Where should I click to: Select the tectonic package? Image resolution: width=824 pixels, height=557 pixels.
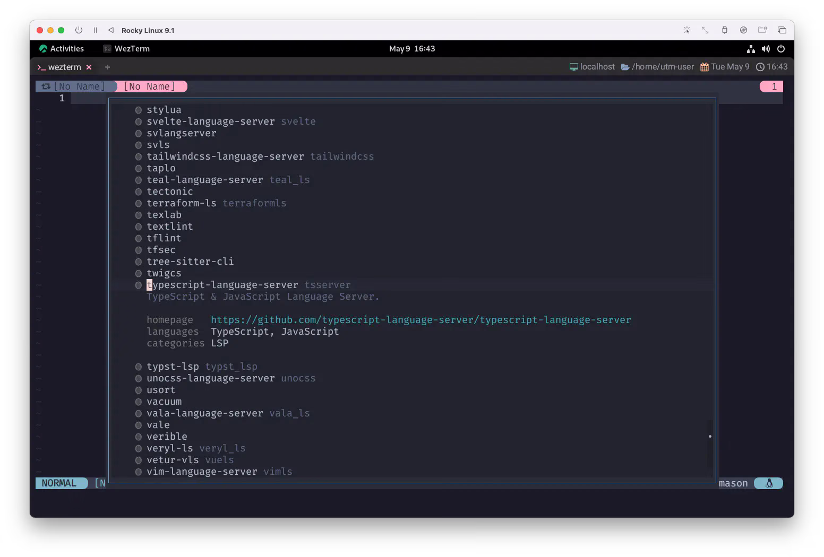tap(170, 192)
